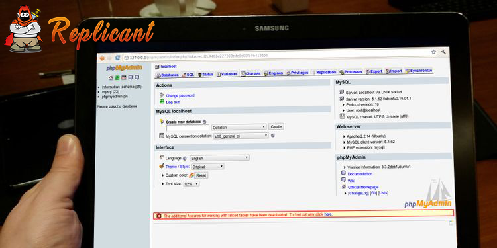Click the Reset custom color button
This screenshot has width=497, height=248.
(201, 175)
